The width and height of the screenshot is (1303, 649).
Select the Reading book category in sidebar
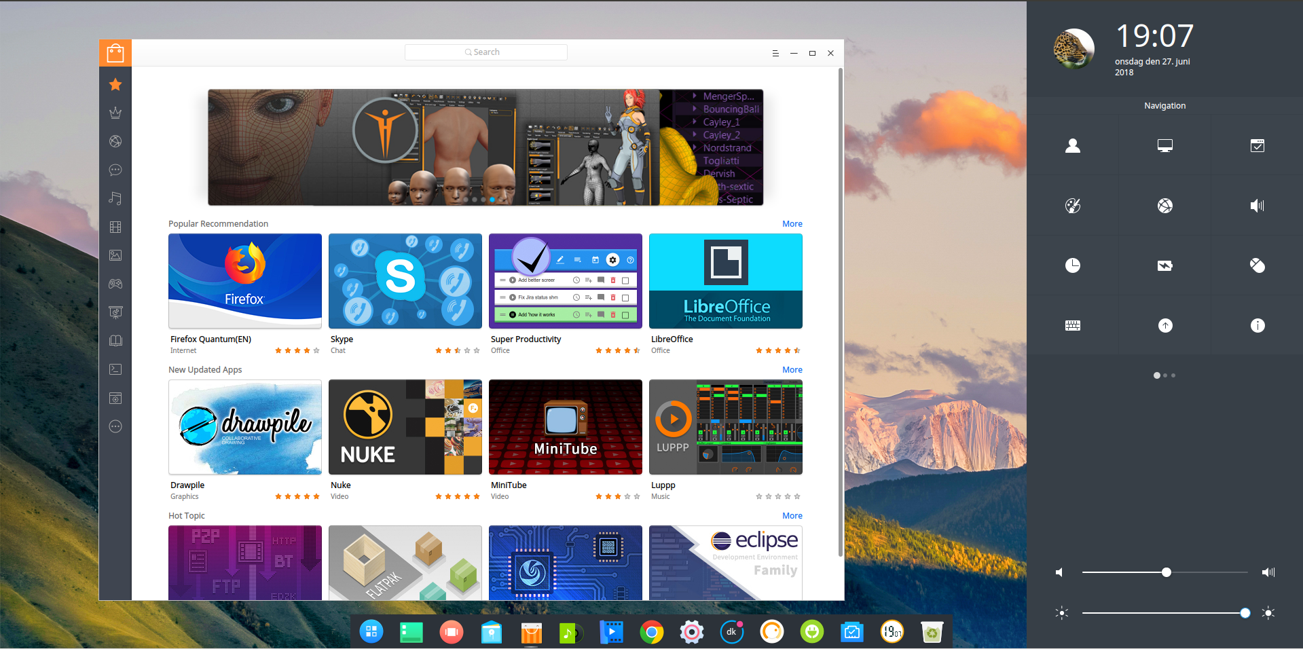115,341
